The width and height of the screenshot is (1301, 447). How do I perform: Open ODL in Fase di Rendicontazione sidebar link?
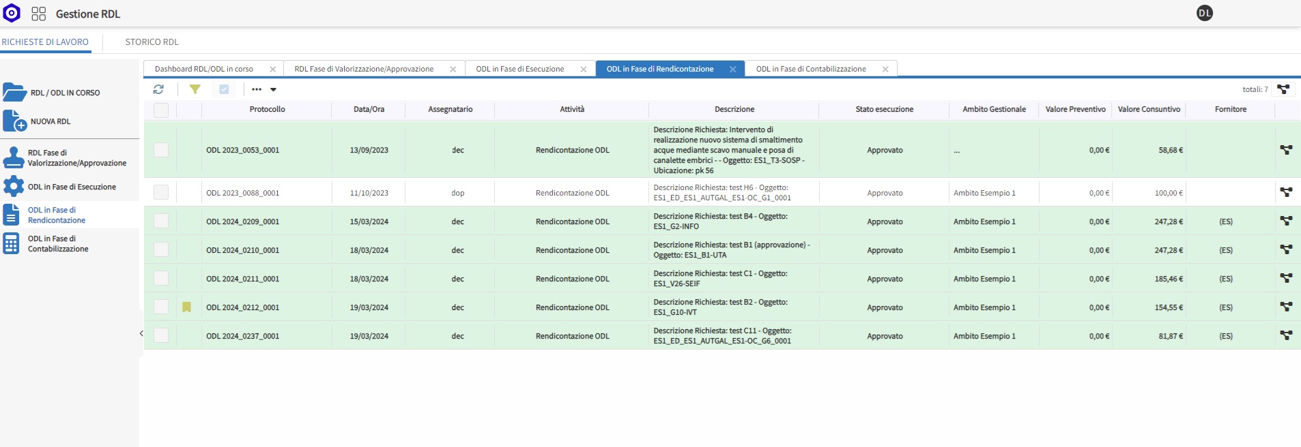click(x=57, y=215)
